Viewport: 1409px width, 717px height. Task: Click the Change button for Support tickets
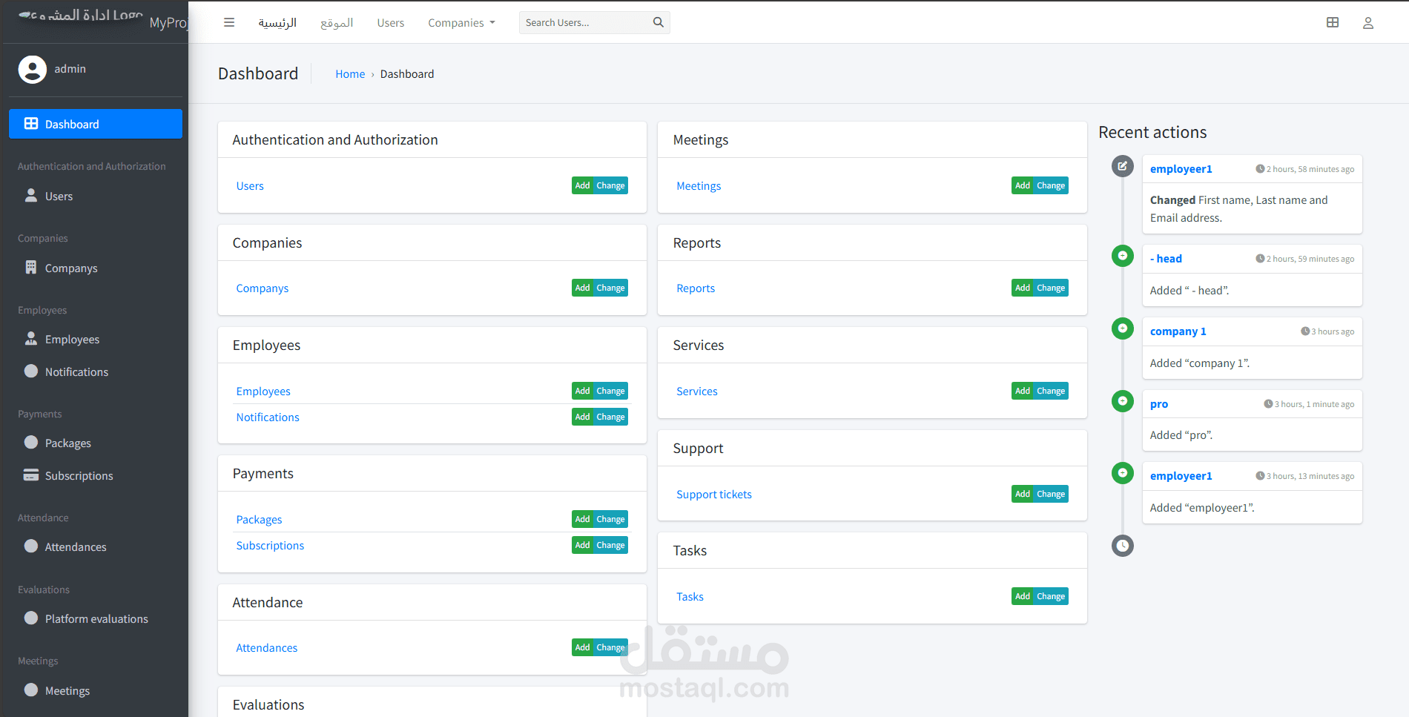(x=1051, y=494)
